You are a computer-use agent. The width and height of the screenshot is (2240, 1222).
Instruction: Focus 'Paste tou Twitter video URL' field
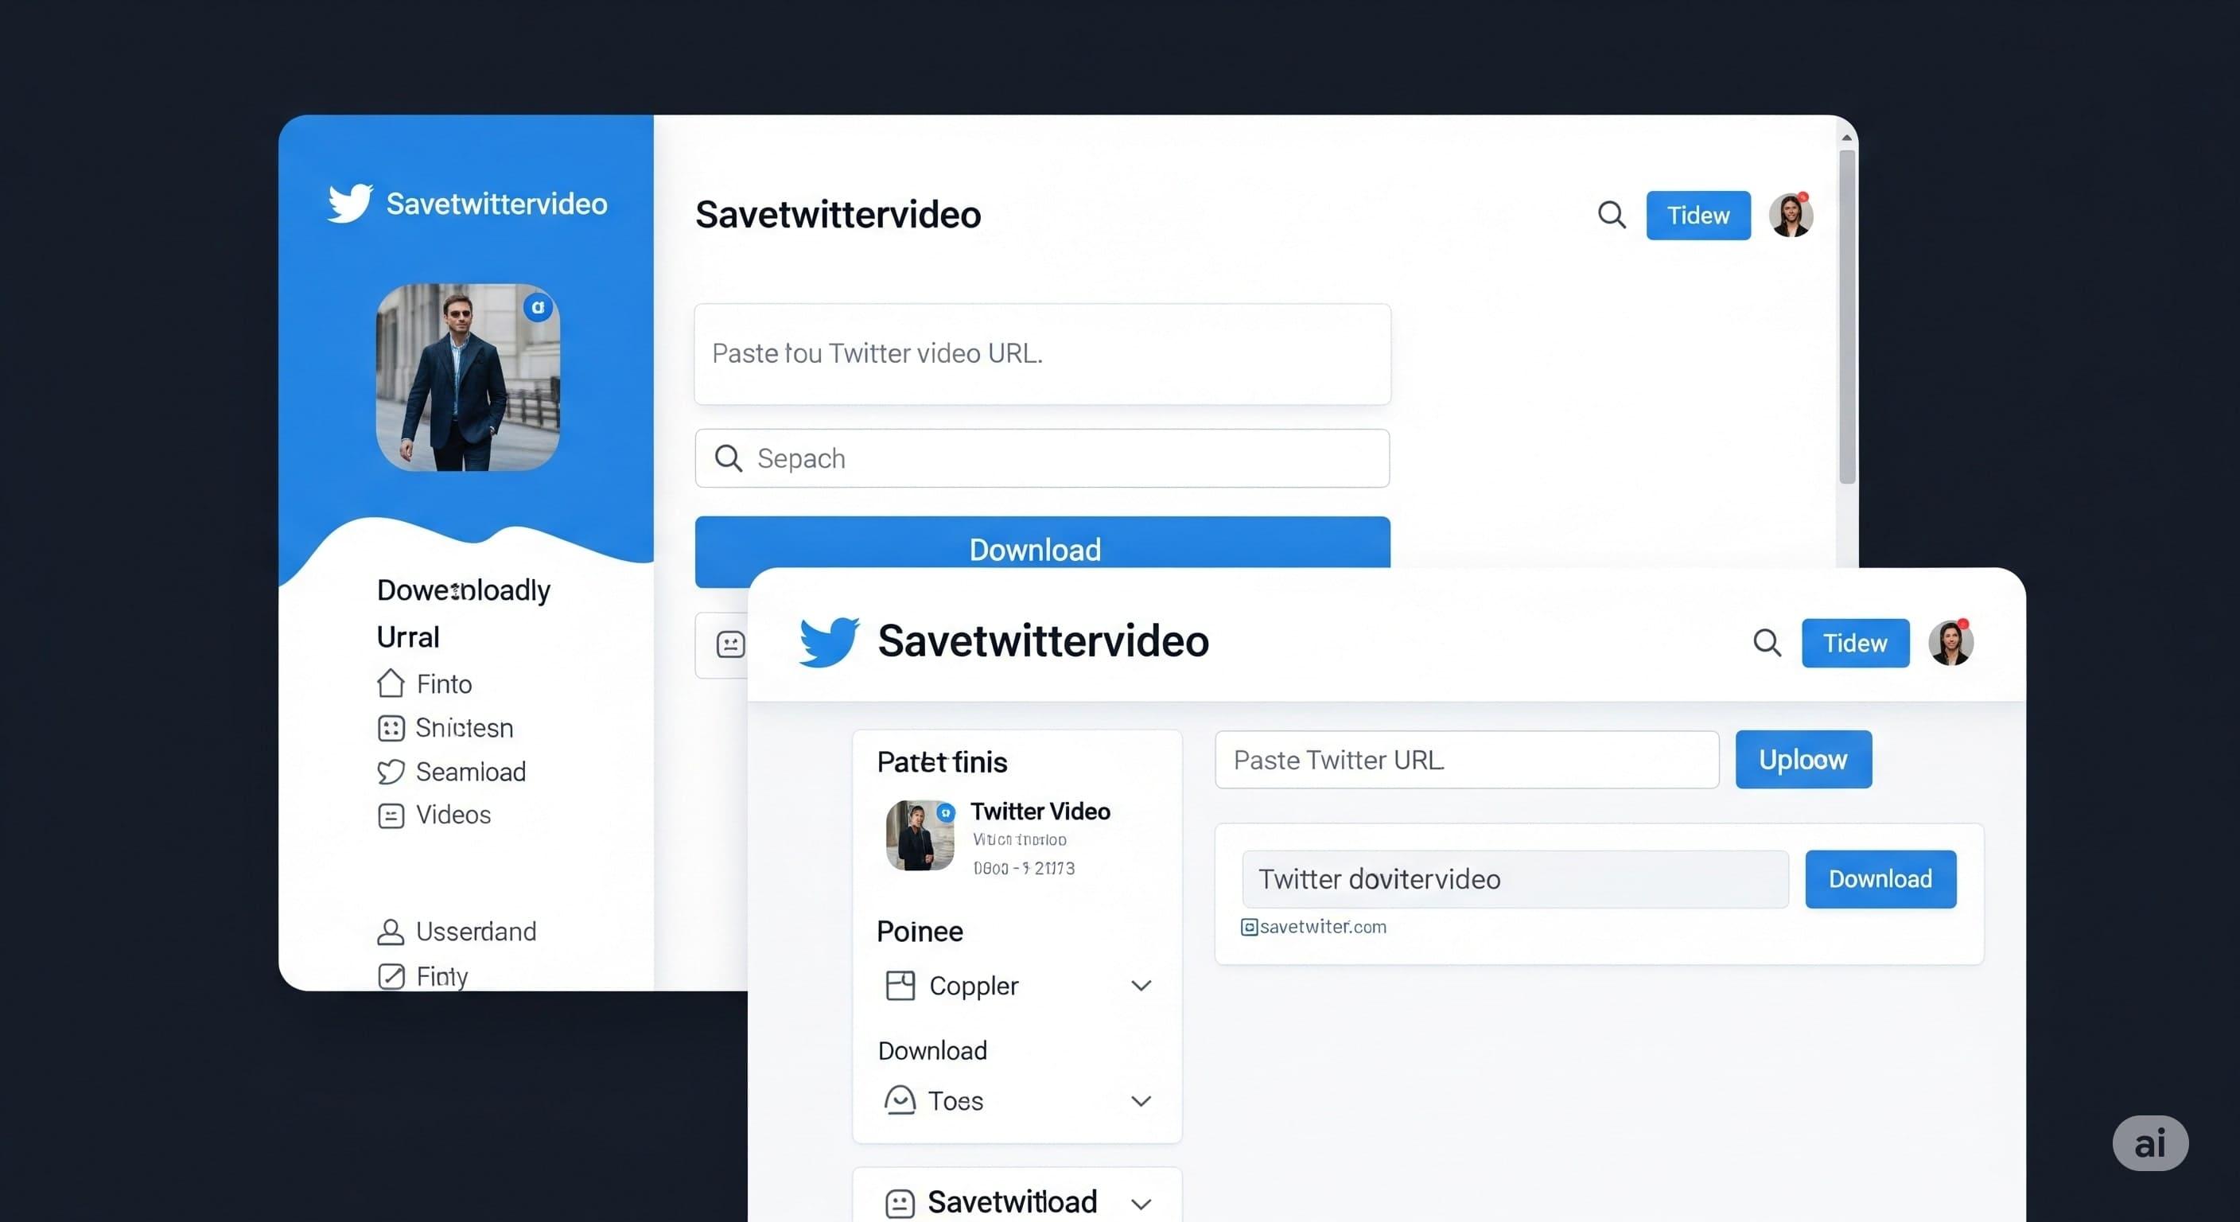(1042, 353)
